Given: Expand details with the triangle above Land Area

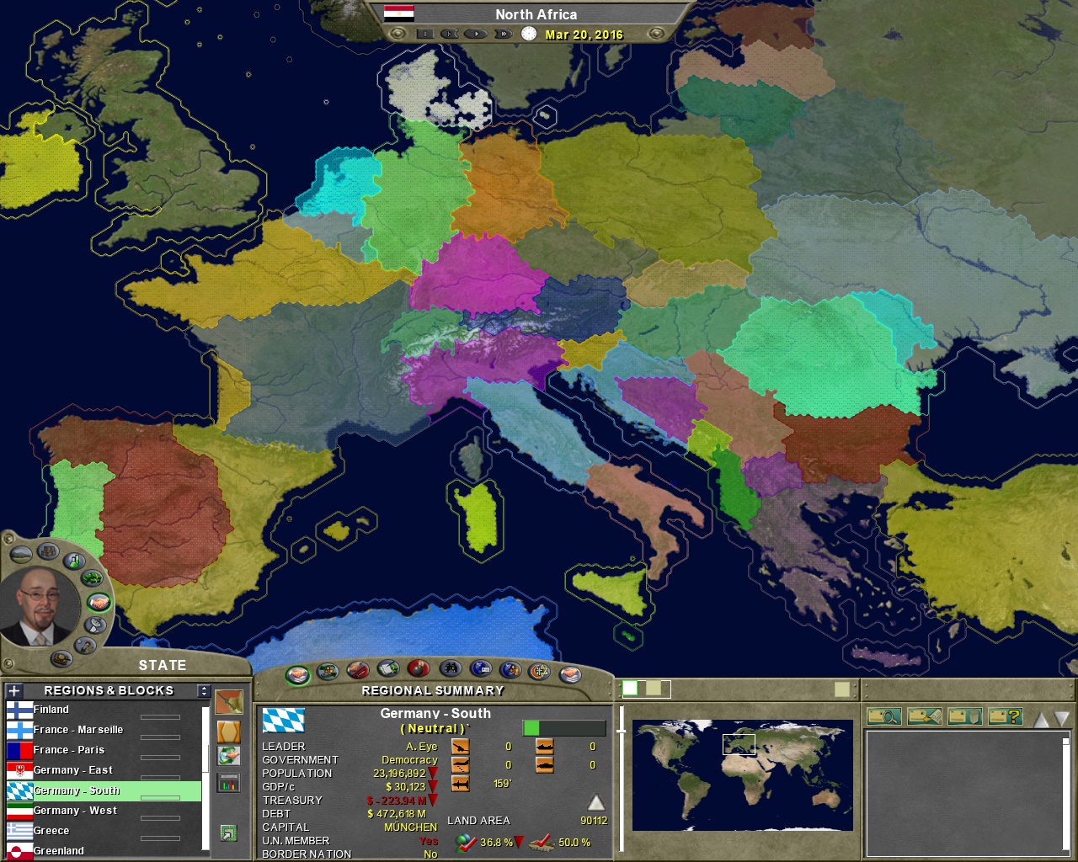Looking at the screenshot, I should pyautogui.click(x=595, y=802).
